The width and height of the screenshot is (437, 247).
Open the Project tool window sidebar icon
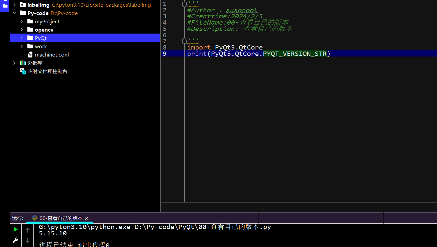pos(5,6)
